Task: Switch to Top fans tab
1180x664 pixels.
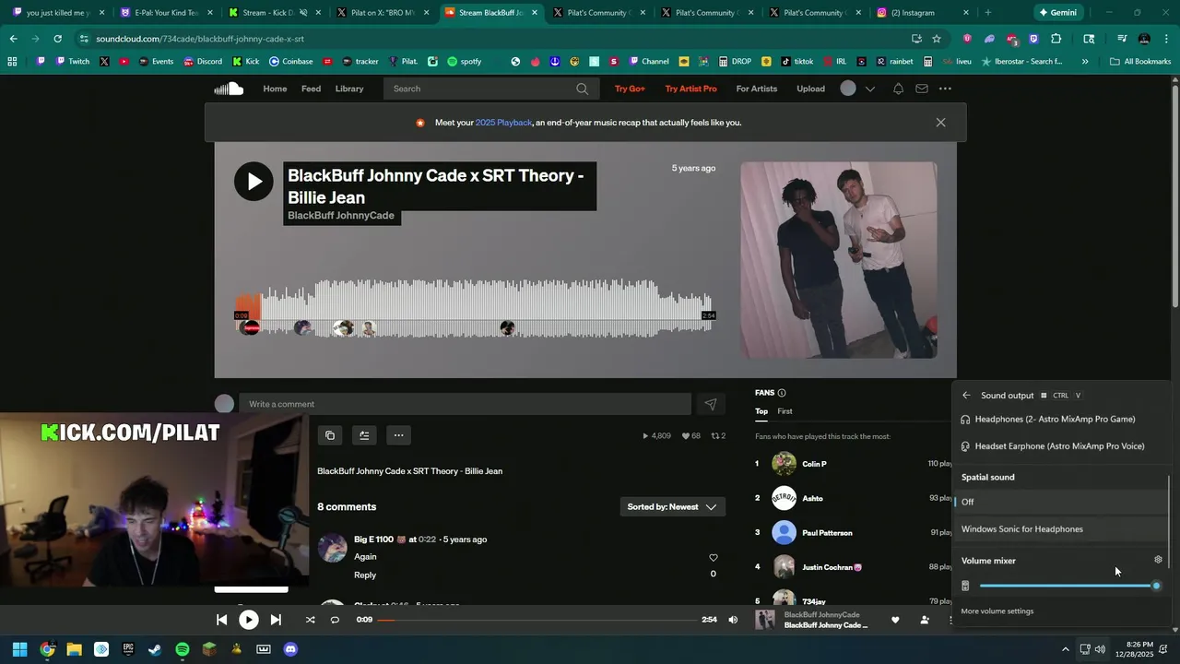Action: [761, 411]
